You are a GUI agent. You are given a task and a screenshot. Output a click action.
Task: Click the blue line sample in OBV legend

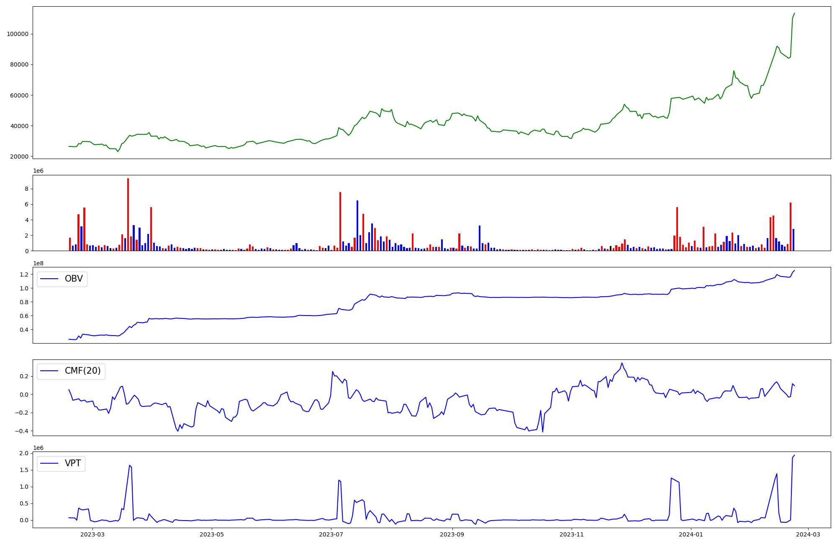49,279
